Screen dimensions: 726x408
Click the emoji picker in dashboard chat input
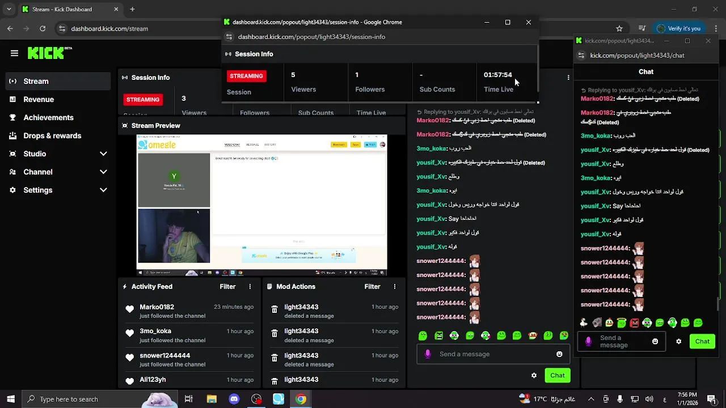click(559, 354)
